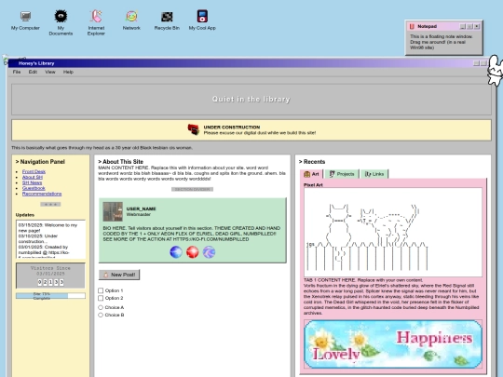
Task: Open the File menu
Action: click(x=17, y=72)
